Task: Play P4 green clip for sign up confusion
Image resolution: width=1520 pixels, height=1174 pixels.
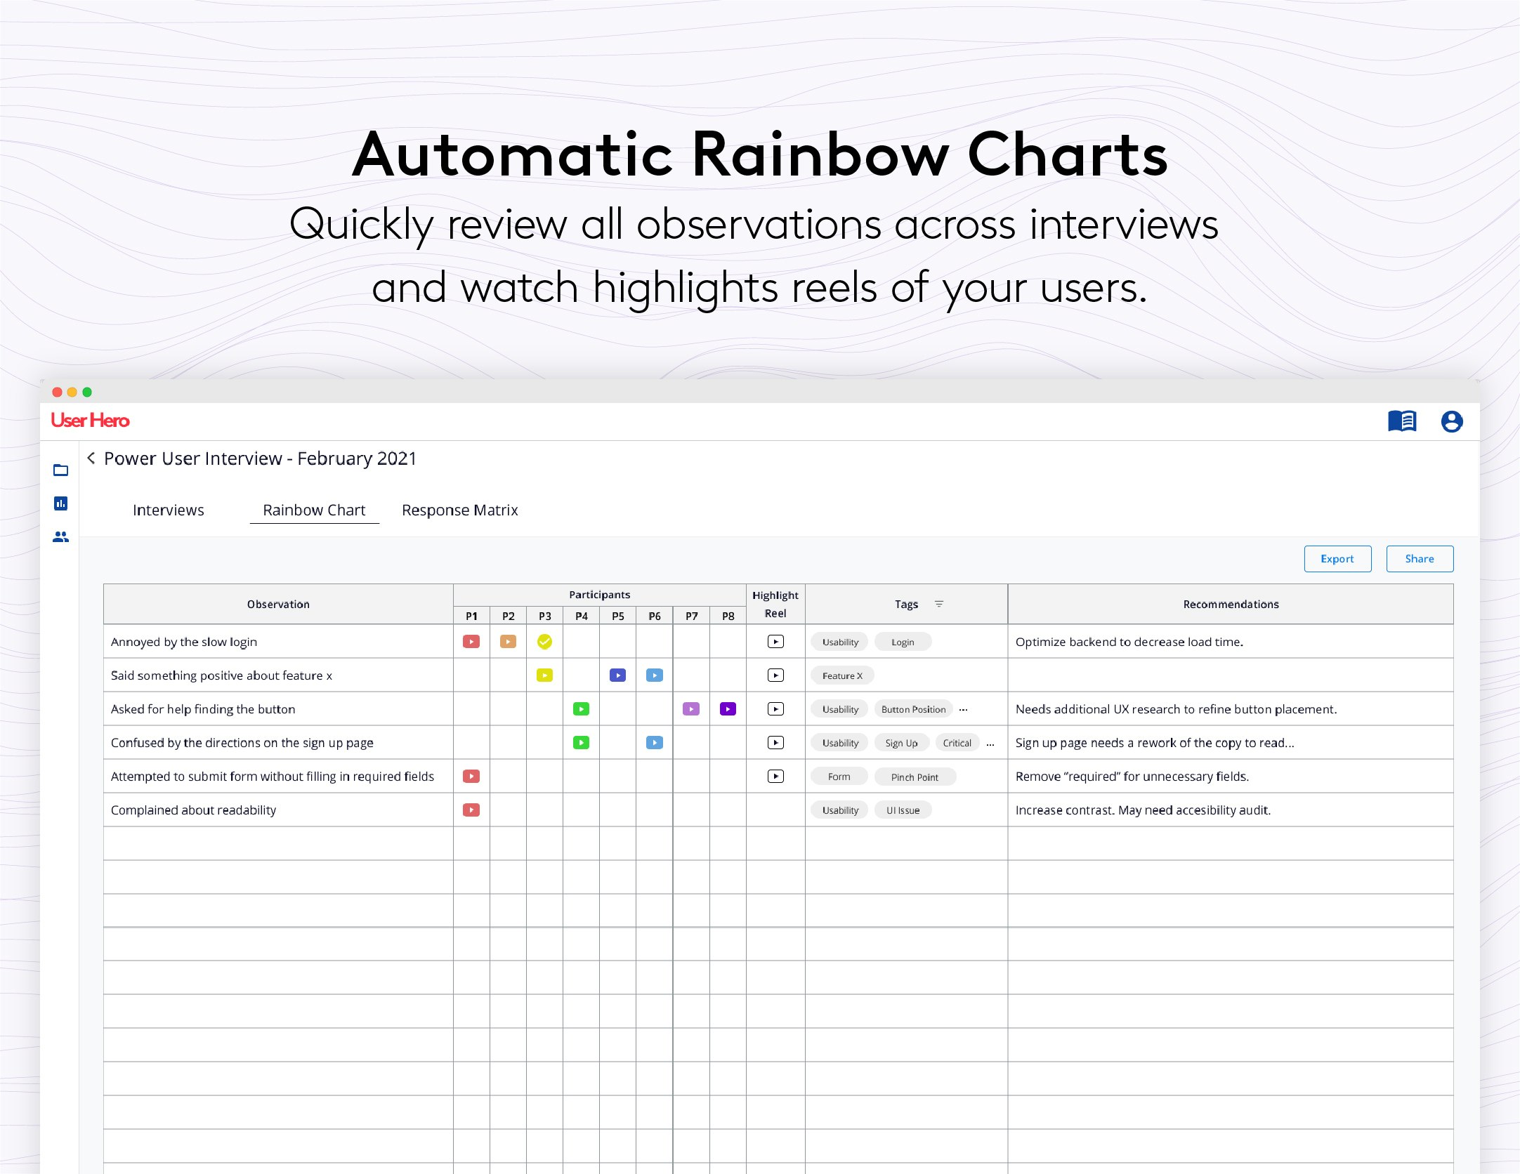Action: [581, 742]
